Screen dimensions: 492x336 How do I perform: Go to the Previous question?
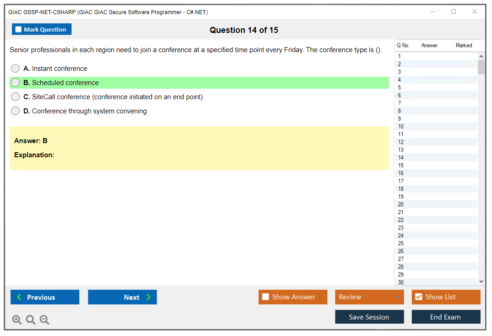(x=45, y=297)
